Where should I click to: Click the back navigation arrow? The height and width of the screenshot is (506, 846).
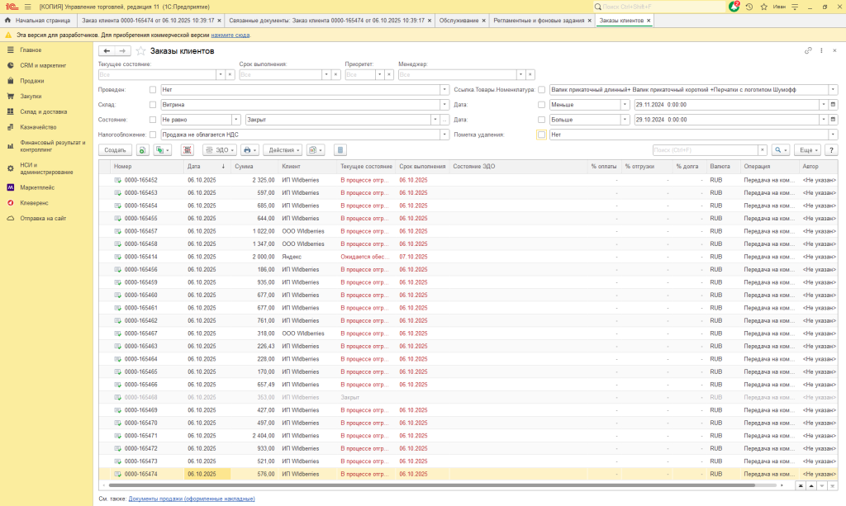(x=107, y=51)
